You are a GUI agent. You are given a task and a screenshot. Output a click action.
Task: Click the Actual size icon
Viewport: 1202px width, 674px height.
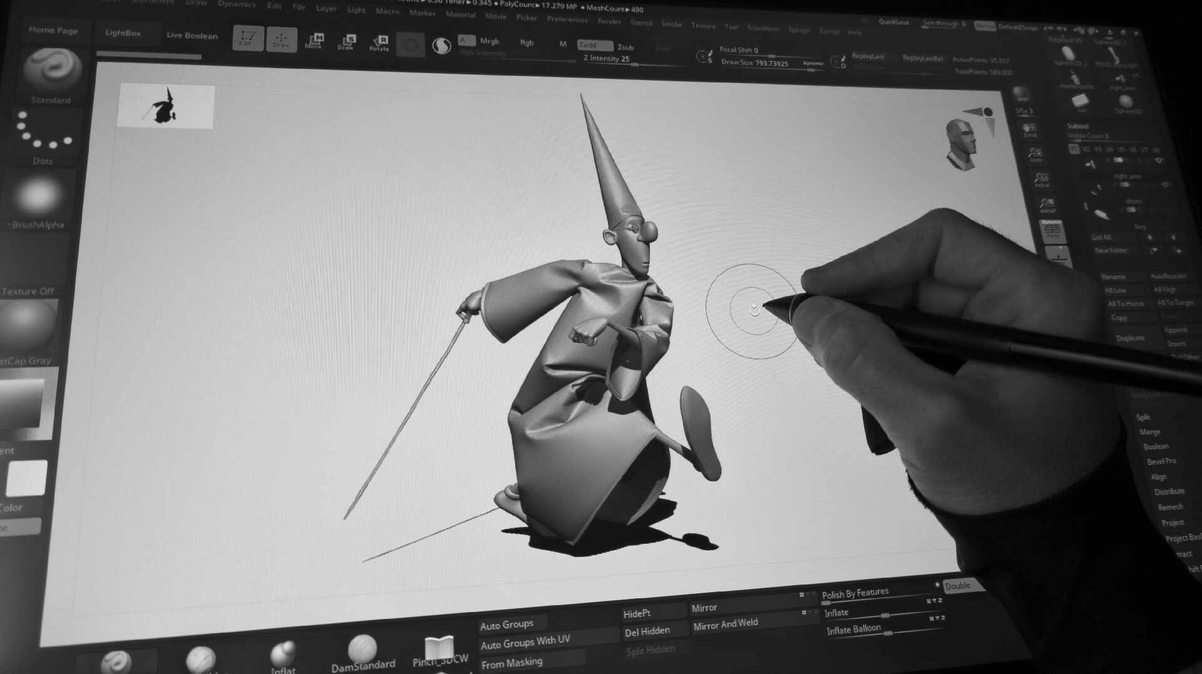[x=1041, y=180]
